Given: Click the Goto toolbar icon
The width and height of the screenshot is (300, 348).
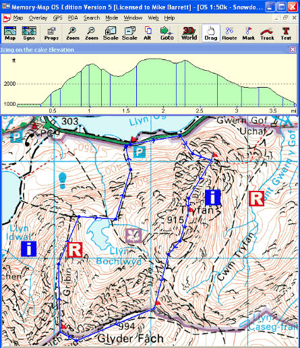Looking at the screenshot, I should coord(167,33).
